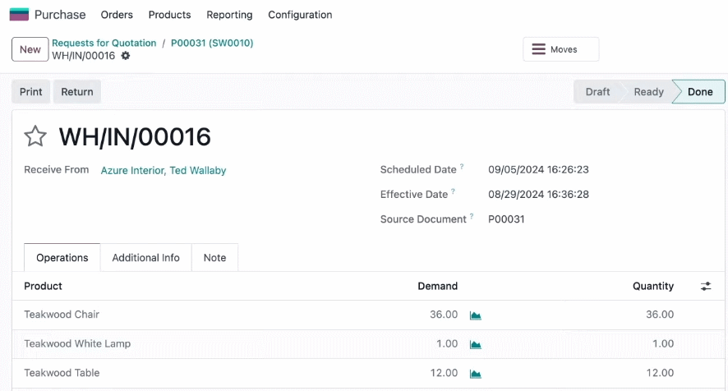728x391 pixels.
Task: Click the Print button
Action: point(30,92)
